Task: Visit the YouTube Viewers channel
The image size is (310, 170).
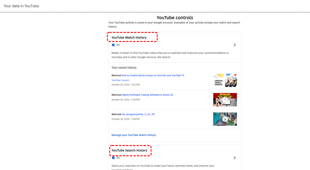Action: 120,80
